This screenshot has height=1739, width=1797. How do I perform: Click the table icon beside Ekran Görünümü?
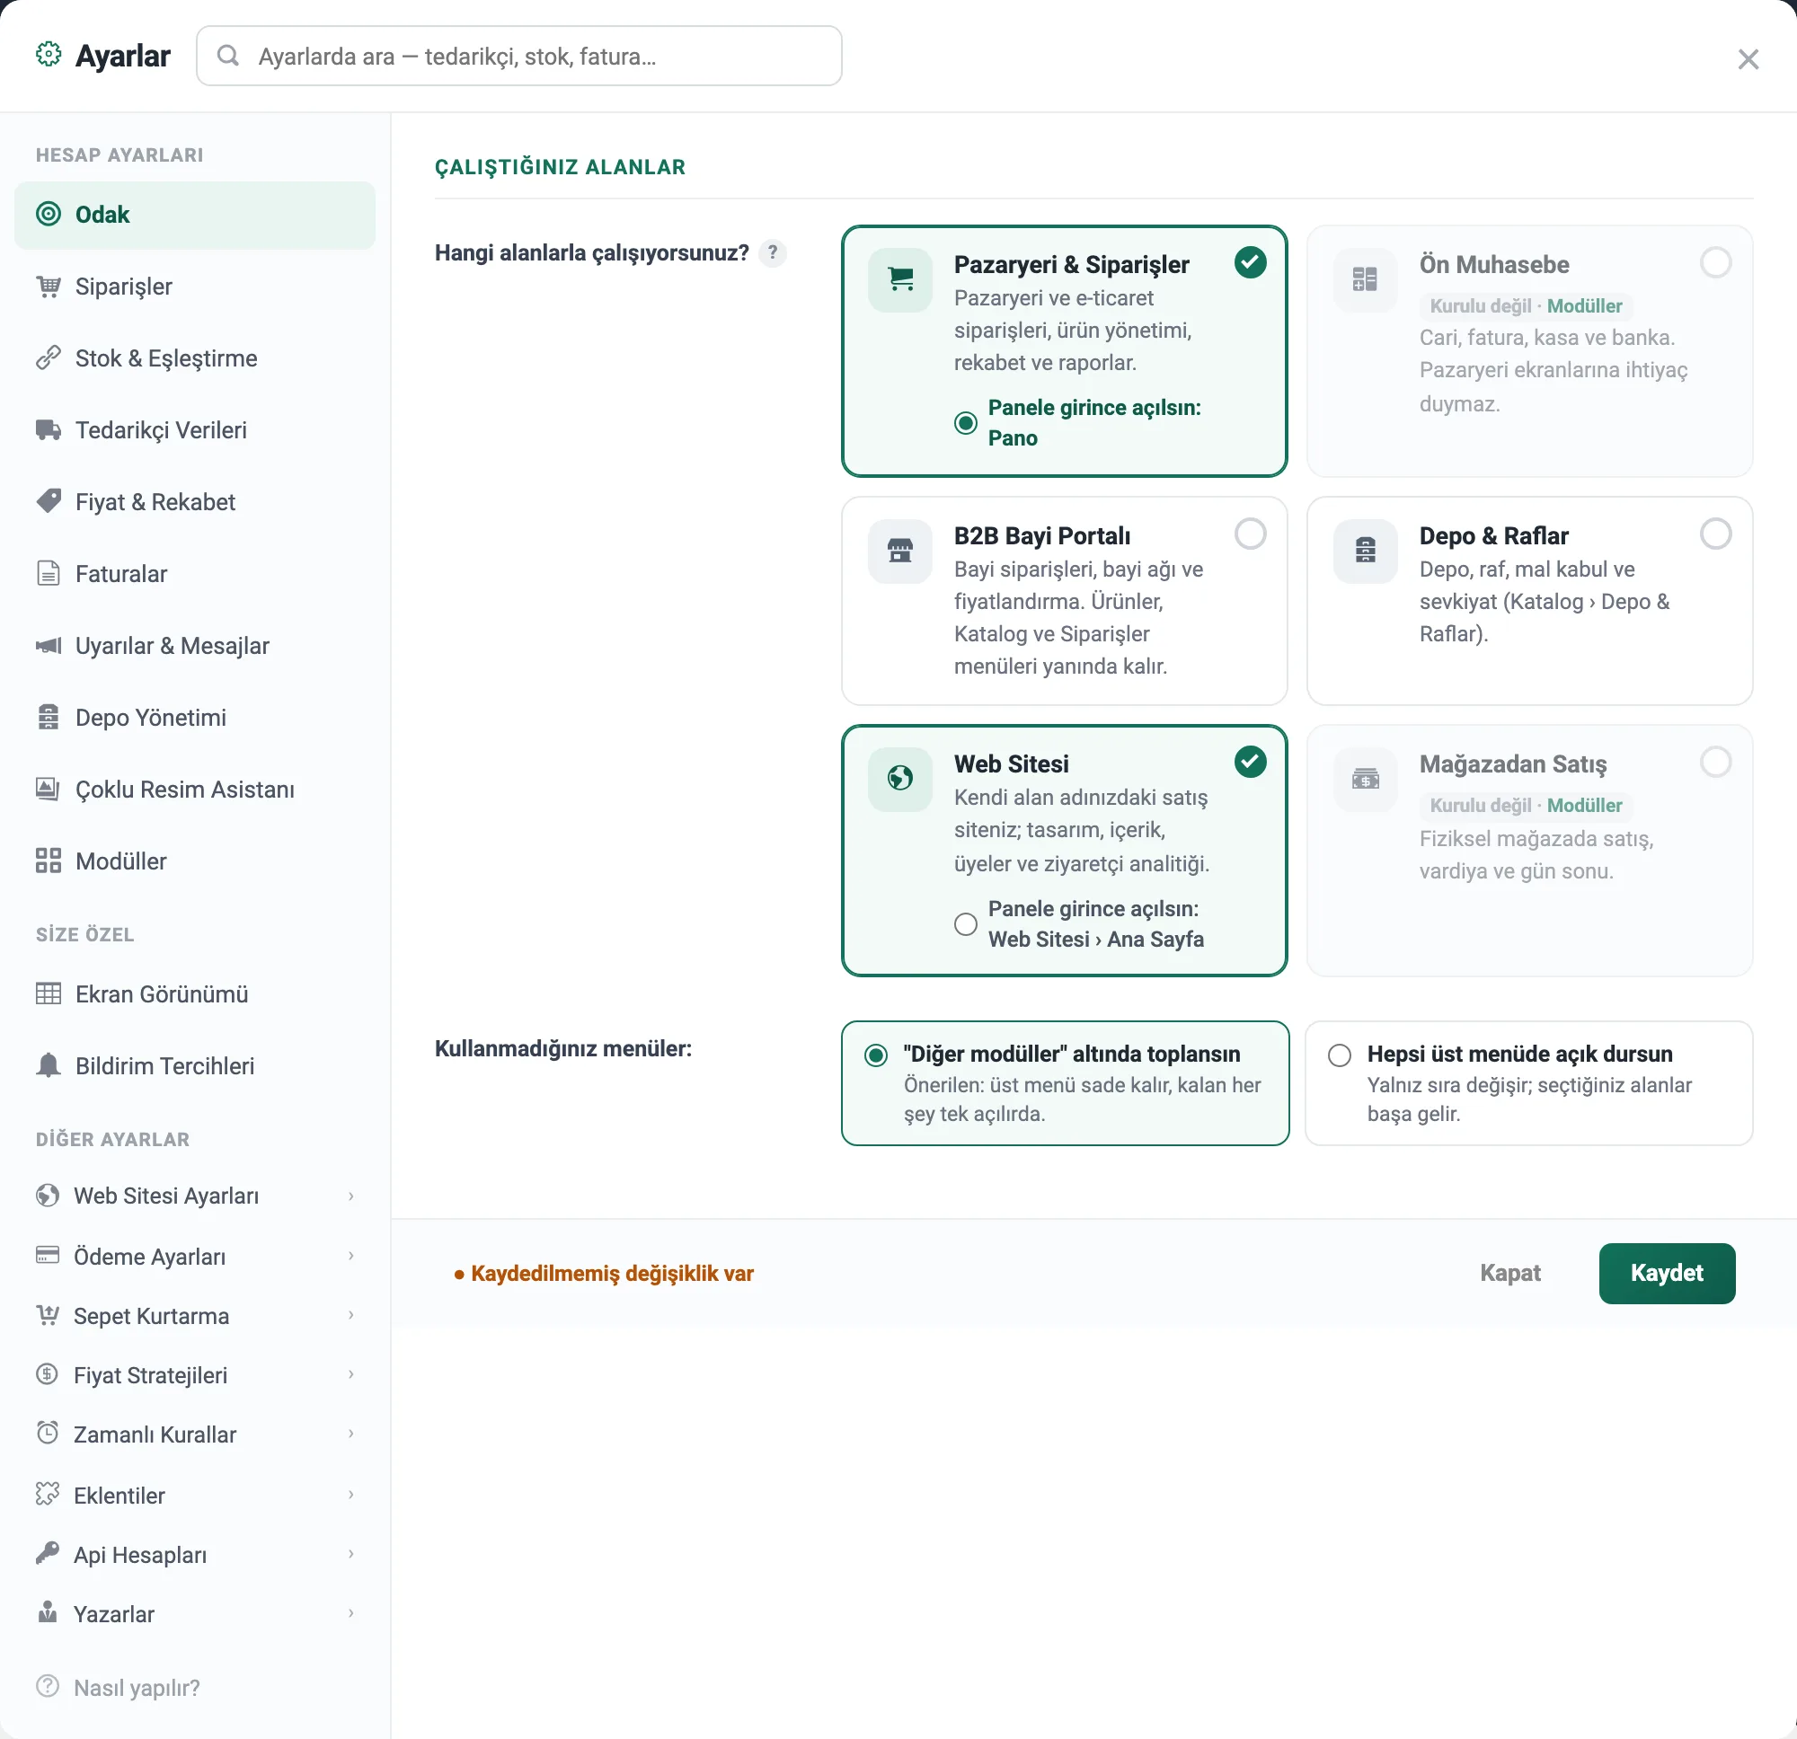coord(49,993)
